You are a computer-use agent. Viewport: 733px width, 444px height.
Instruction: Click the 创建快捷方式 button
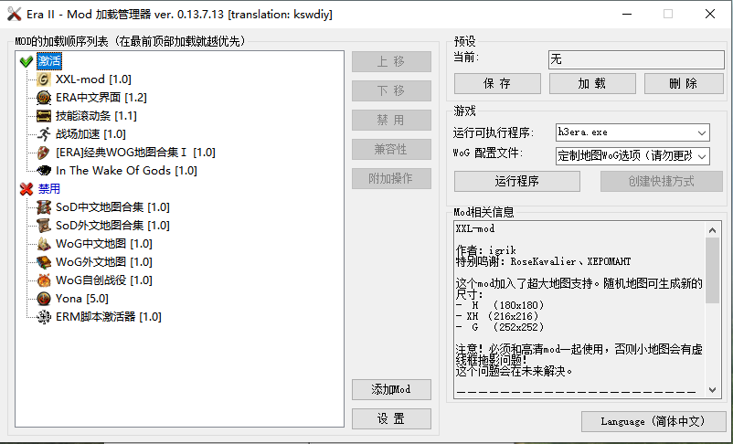point(662,181)
